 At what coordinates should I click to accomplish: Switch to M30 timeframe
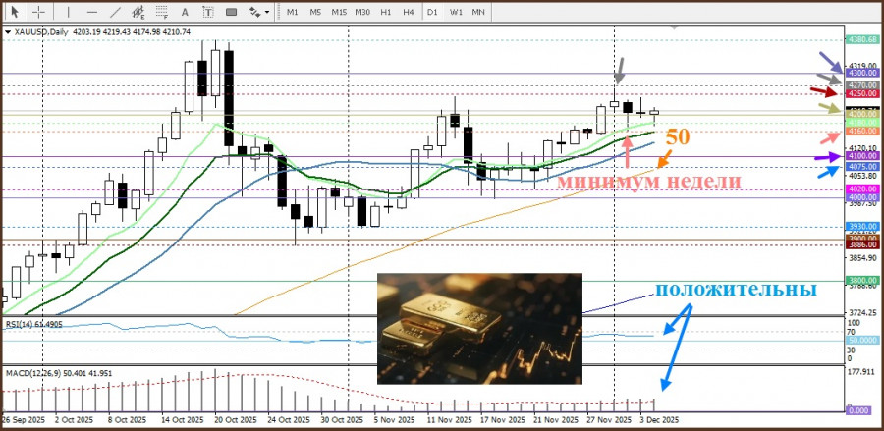pos(362,12)
